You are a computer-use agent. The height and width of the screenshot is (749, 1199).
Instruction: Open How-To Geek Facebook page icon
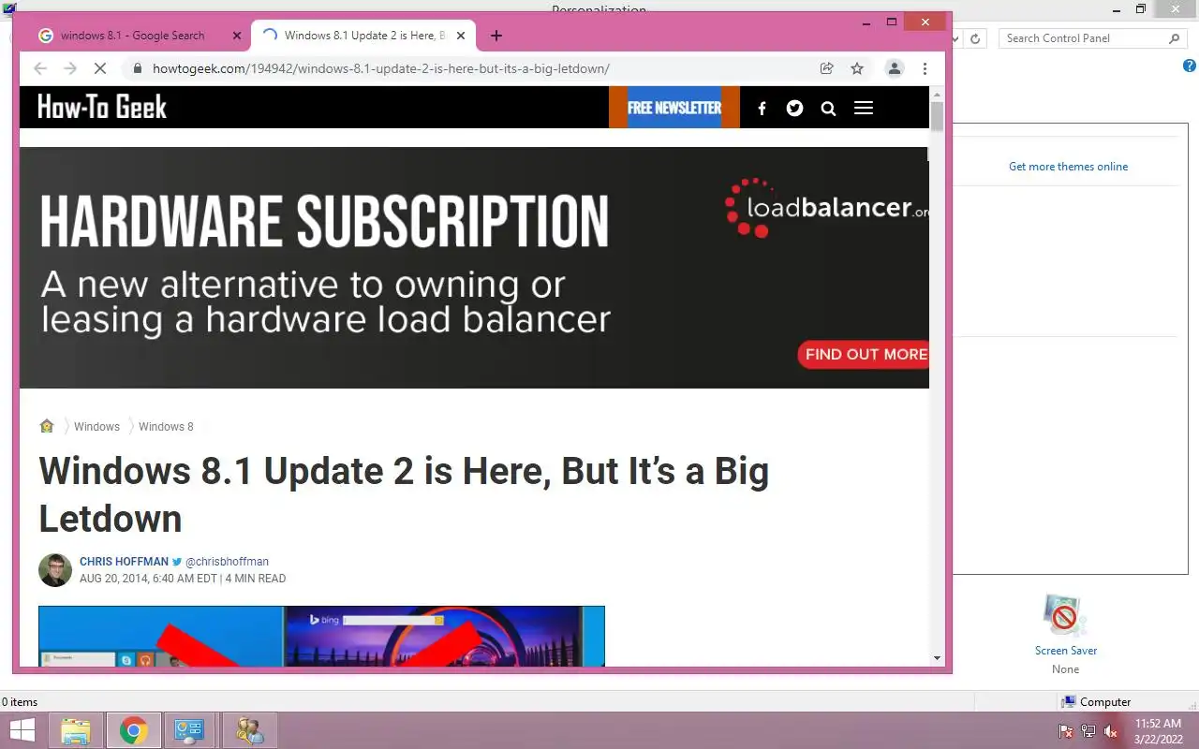(762, 109)
